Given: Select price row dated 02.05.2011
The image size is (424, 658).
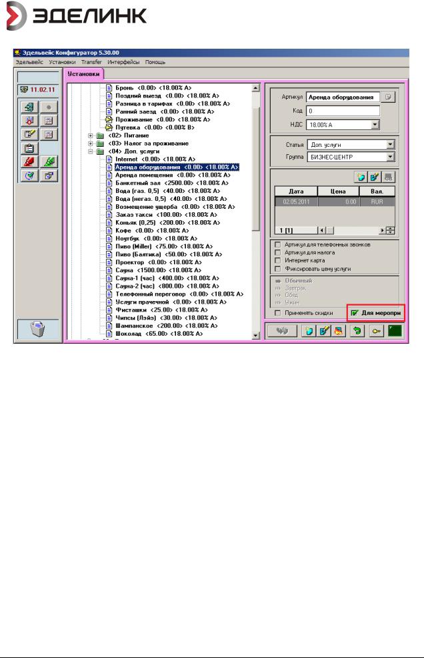Looking at the screenshot, I should pos(335,202).
